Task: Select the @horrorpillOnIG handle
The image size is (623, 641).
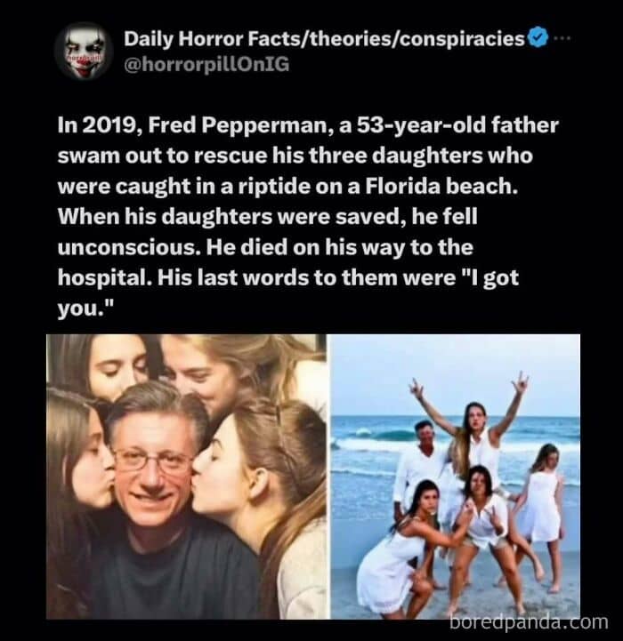Action: tap(206, 65)
